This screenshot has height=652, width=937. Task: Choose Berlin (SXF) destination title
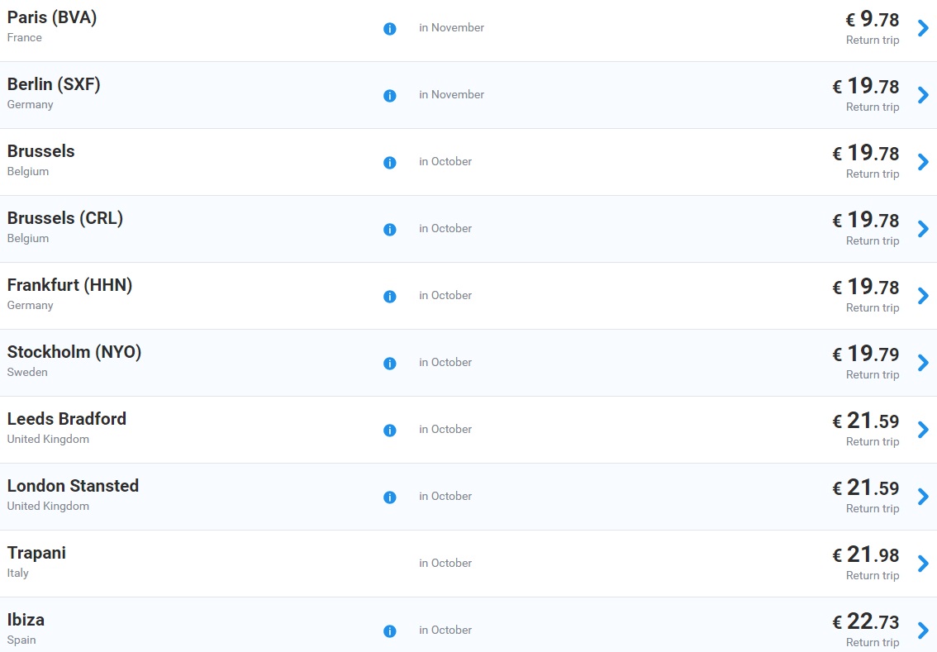coord(54,85)
